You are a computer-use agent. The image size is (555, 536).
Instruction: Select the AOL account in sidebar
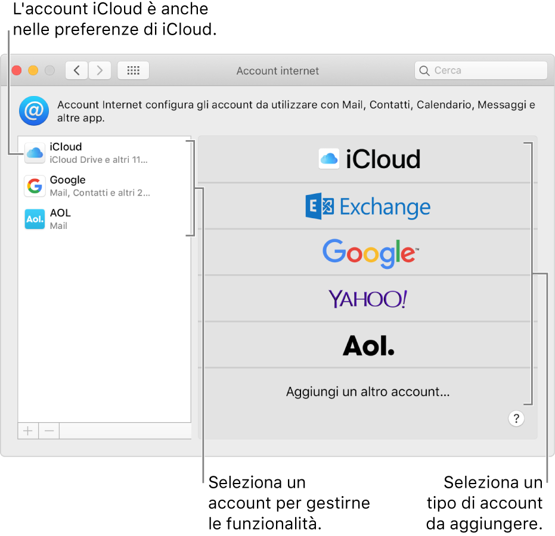(x=104, y=219)
